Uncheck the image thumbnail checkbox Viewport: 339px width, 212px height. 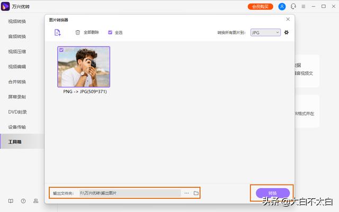pos(61,50)
